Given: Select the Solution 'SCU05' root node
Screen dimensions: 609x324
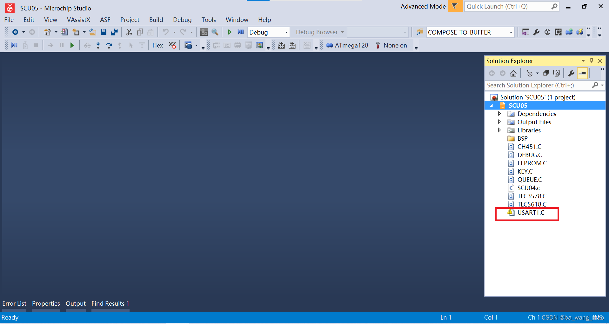Looking at the screenshot, I should [538, 97].
